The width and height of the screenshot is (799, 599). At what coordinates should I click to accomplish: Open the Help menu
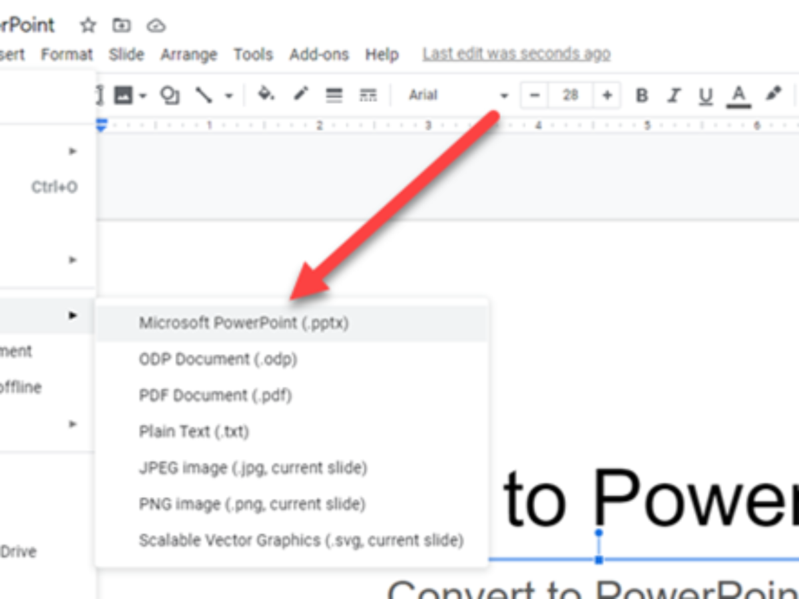pyautogui.click(x=382, y=54)
